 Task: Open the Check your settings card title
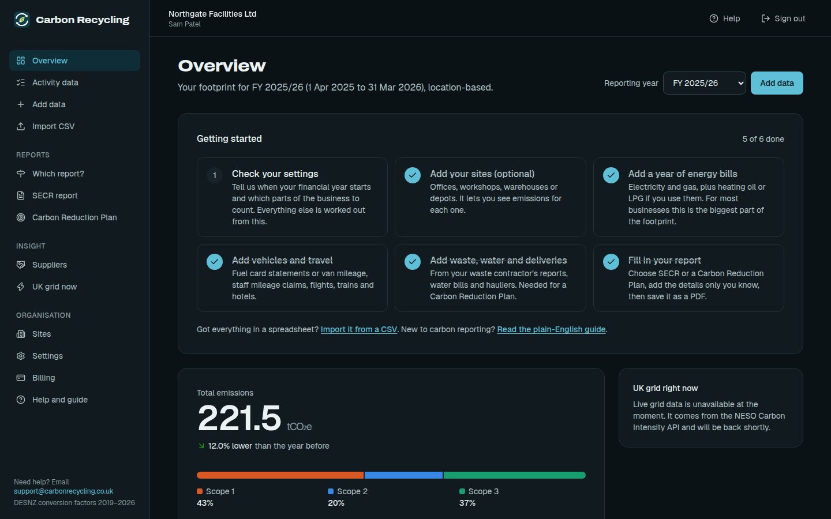(x=275, y=174)
